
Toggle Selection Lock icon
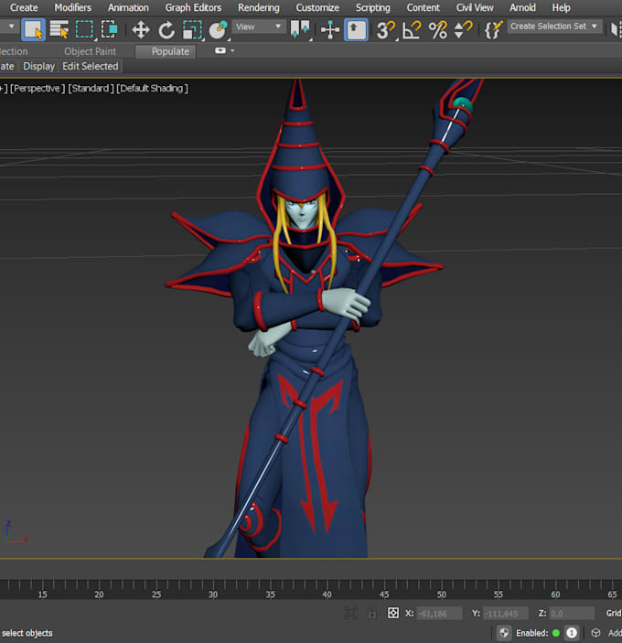click(x=372, y=613)
